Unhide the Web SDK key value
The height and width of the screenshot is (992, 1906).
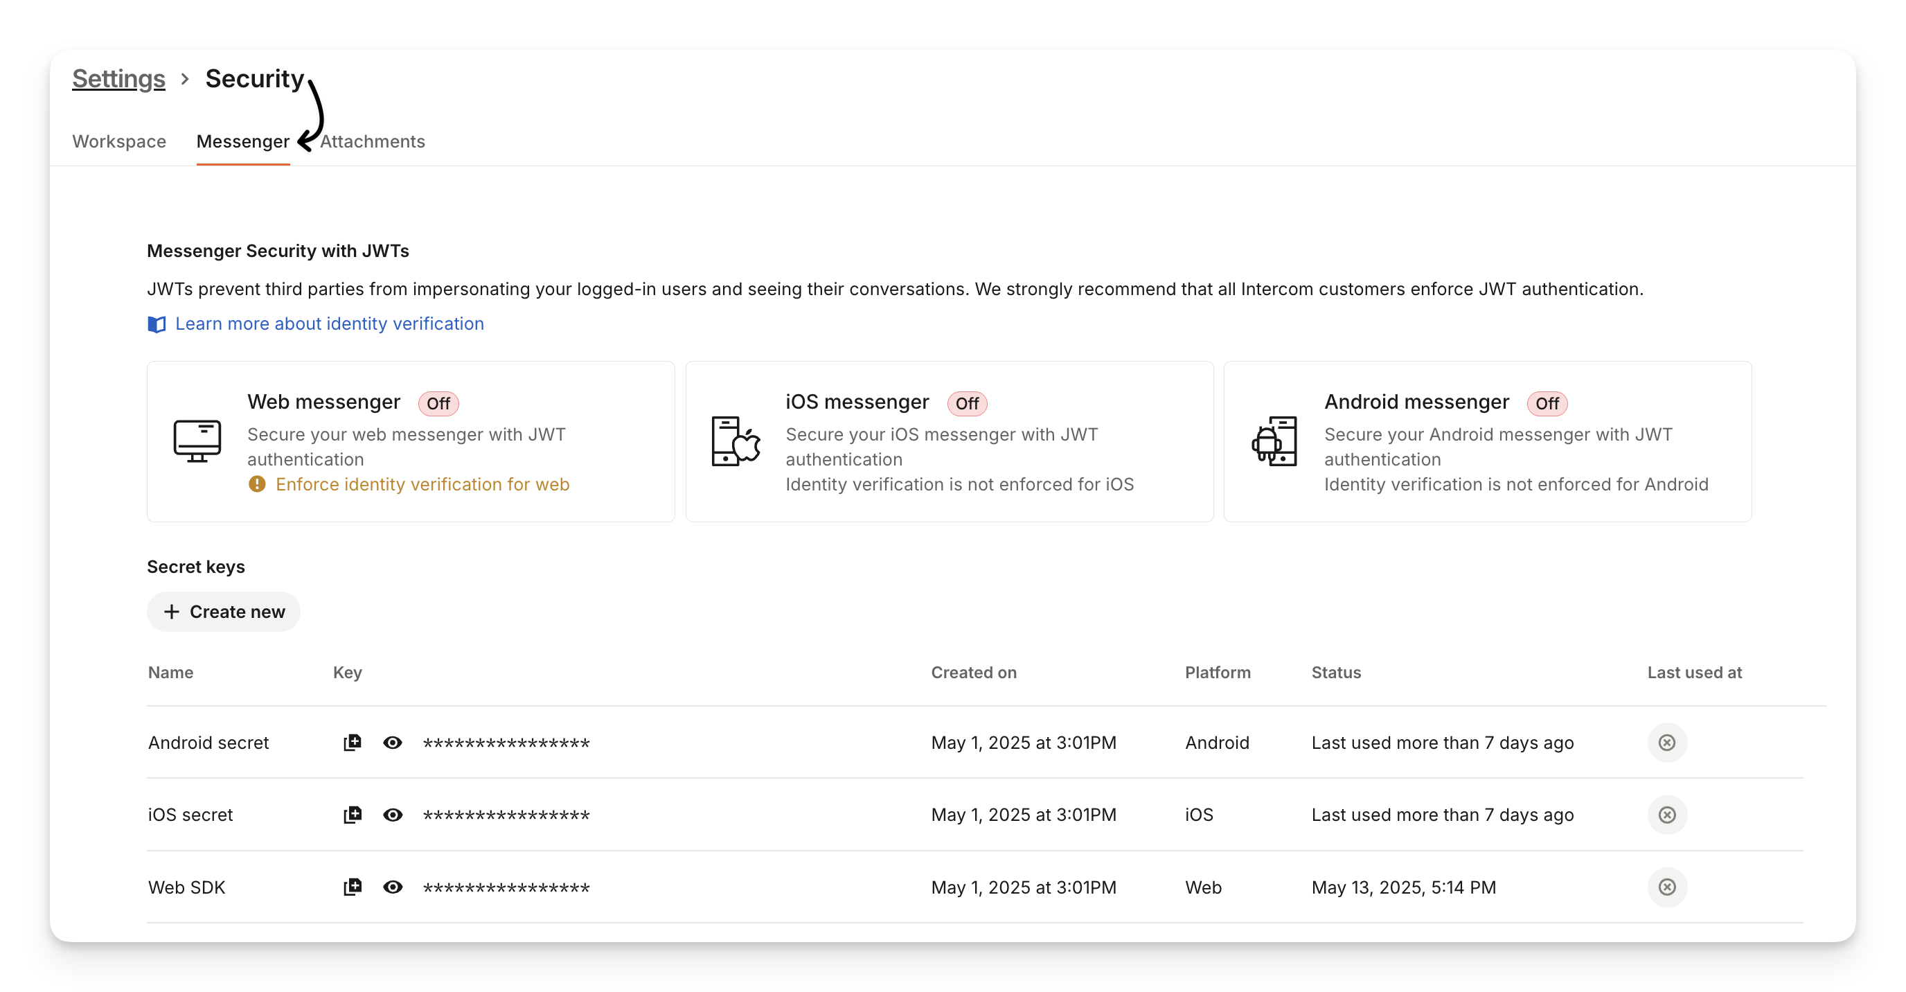point(393,887)
